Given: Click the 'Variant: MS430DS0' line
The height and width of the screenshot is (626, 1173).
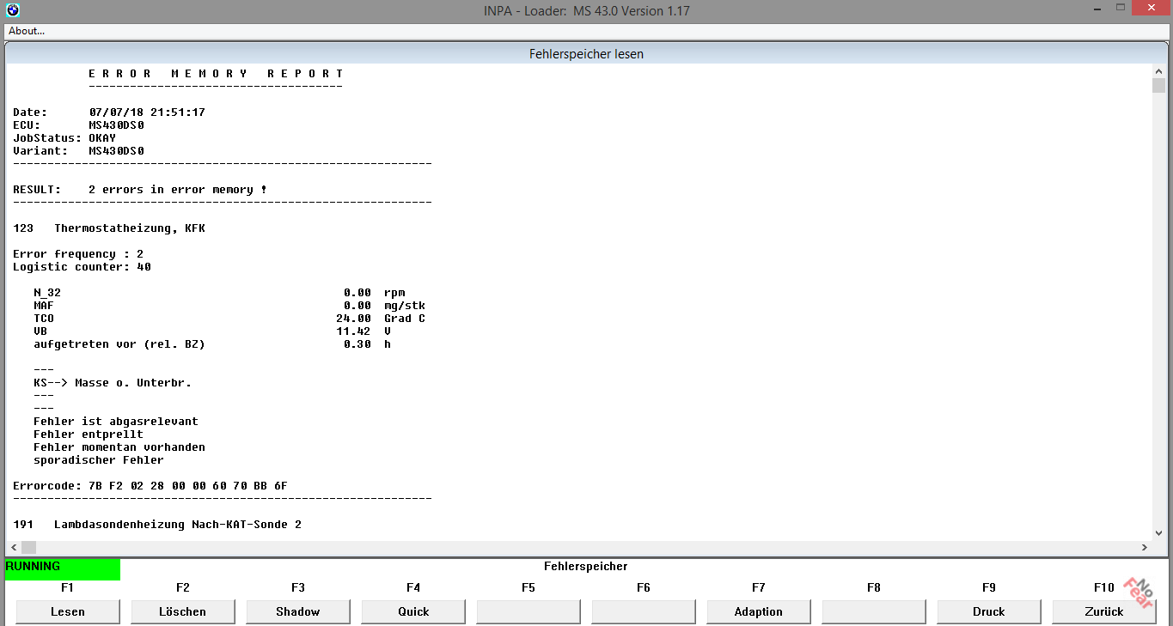Looking at the screenshot, I should point(78,151).
